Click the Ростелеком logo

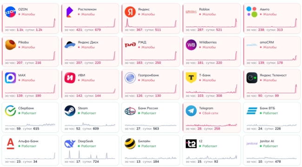[70, 12]
